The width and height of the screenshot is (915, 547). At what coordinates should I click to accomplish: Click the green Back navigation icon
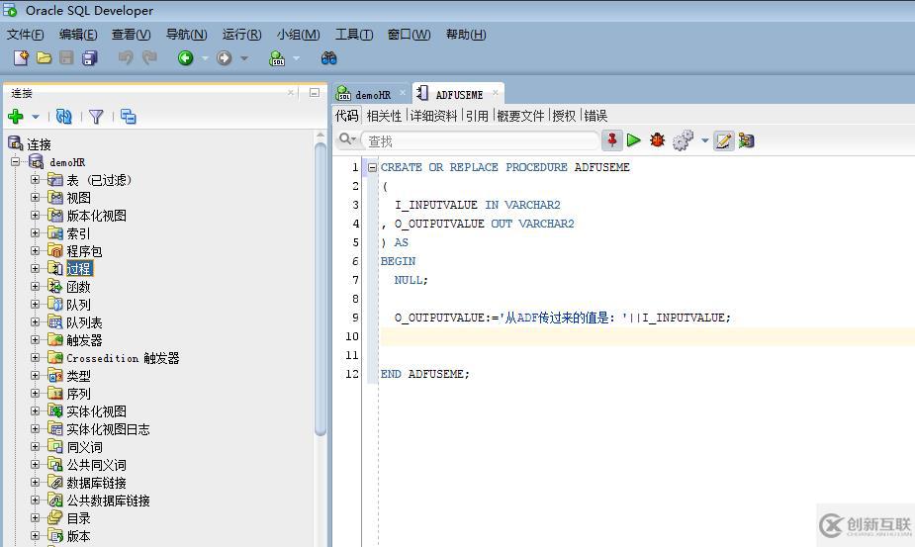point(186,57)
